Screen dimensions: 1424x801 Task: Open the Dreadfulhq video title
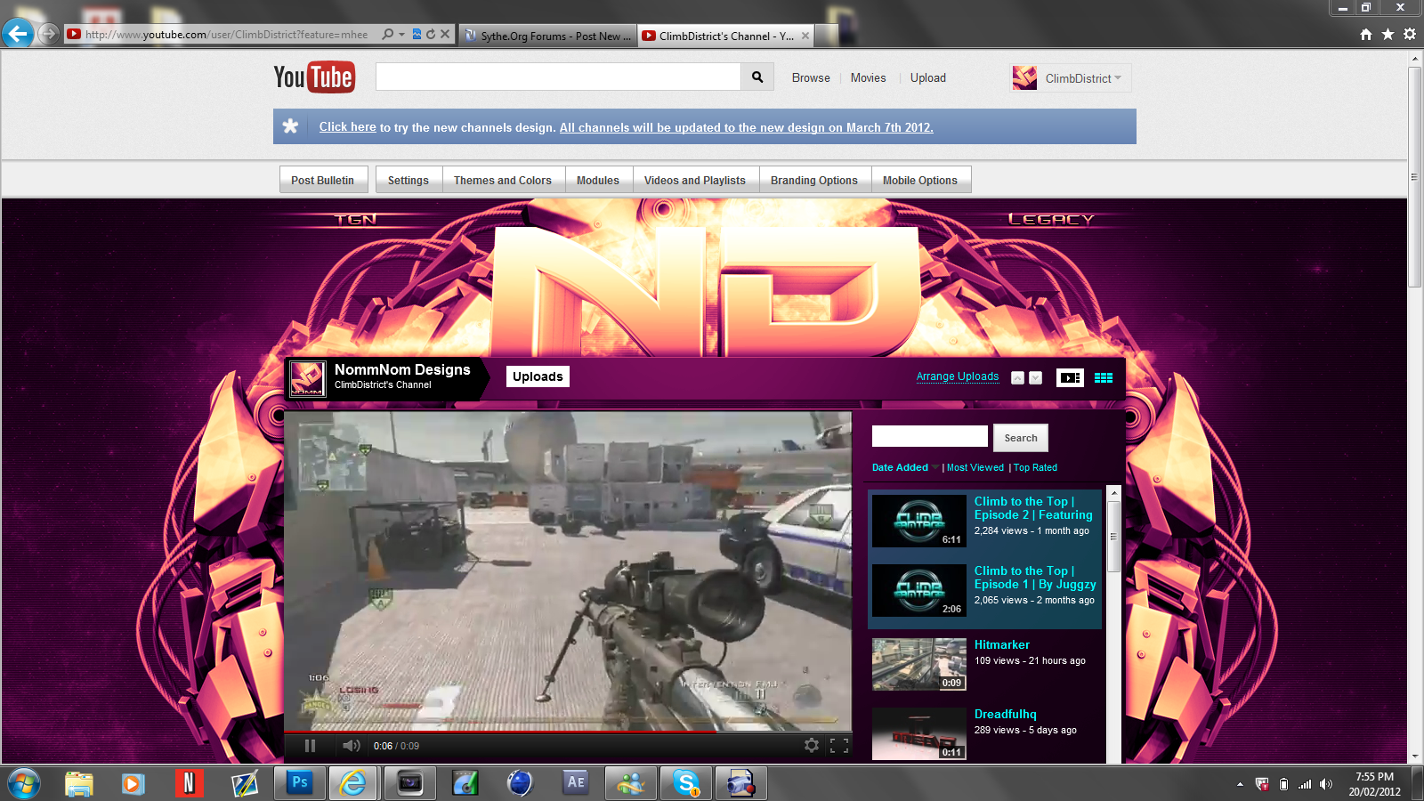[1006, 714]
